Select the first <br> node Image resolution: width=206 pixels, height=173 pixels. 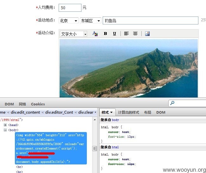19,167
